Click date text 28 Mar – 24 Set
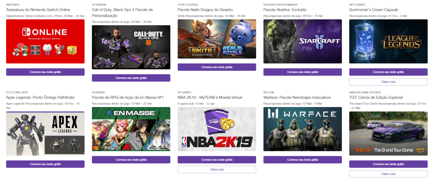 point(74,16)
